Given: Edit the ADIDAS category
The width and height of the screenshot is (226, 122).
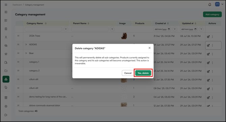Looking at the screenshot, I should click(208, 45).
